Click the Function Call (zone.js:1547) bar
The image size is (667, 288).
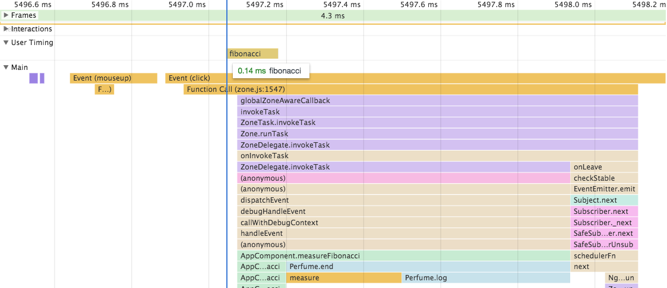click(411, 89)
